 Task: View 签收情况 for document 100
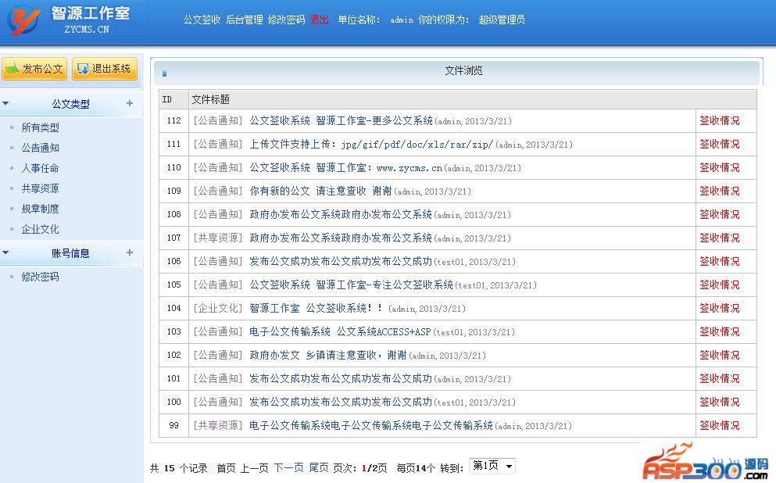click(x=720, y=402)
